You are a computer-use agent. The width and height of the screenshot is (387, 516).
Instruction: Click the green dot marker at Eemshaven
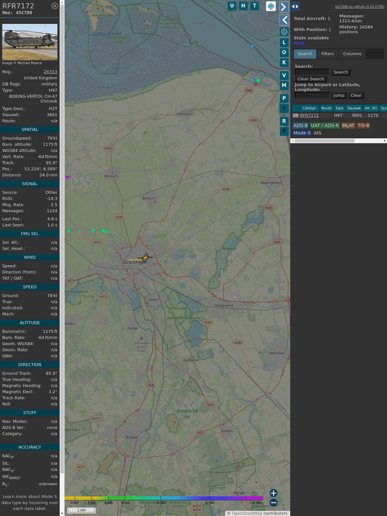tap(258, 80)
